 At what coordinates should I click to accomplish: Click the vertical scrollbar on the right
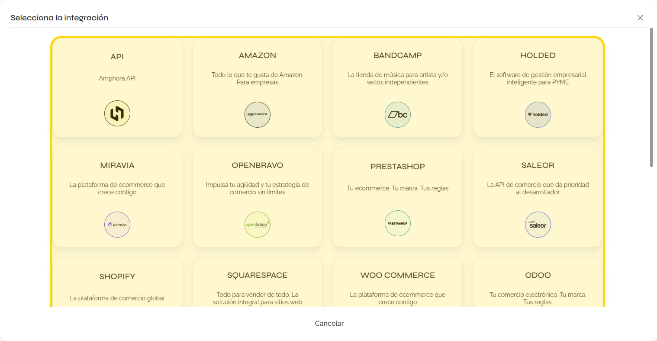651,97
